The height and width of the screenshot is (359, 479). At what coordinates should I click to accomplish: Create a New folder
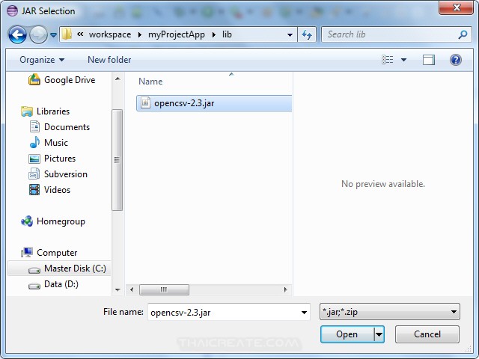[x=109, y=60]
